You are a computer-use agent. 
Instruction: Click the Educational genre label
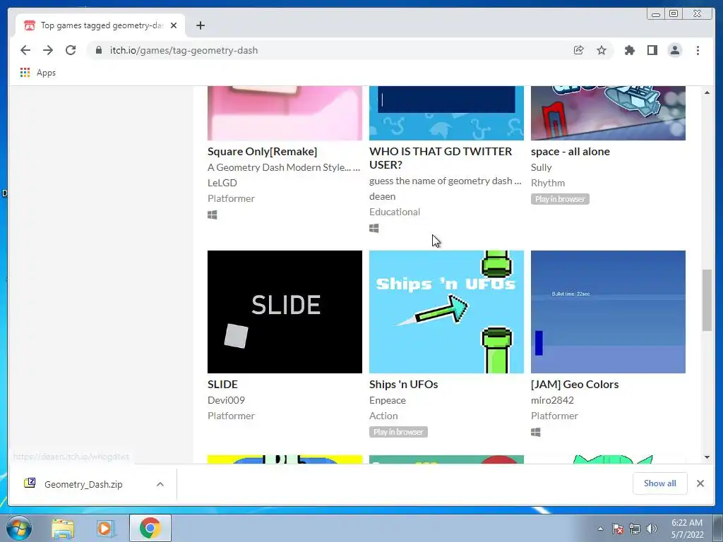395,212
